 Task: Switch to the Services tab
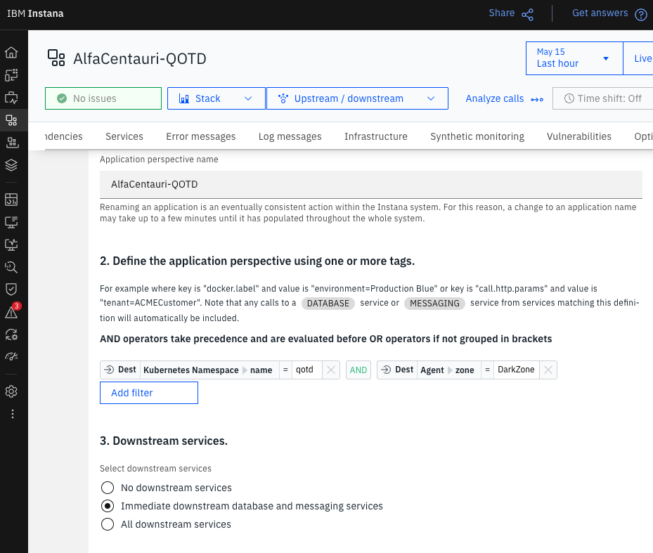point(124,136)
